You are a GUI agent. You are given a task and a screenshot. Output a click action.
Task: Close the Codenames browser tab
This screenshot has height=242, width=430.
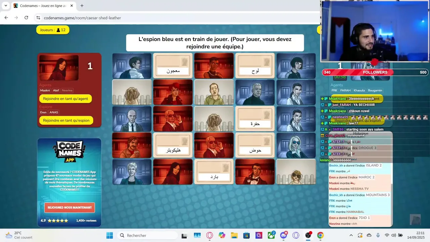[x=72, y=6]
